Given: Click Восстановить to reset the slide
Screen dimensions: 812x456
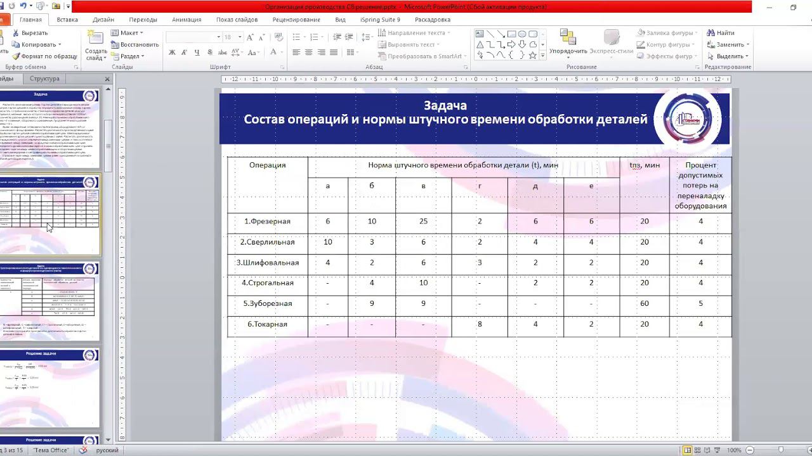Looking at the screenshot, I should [134, 44].
